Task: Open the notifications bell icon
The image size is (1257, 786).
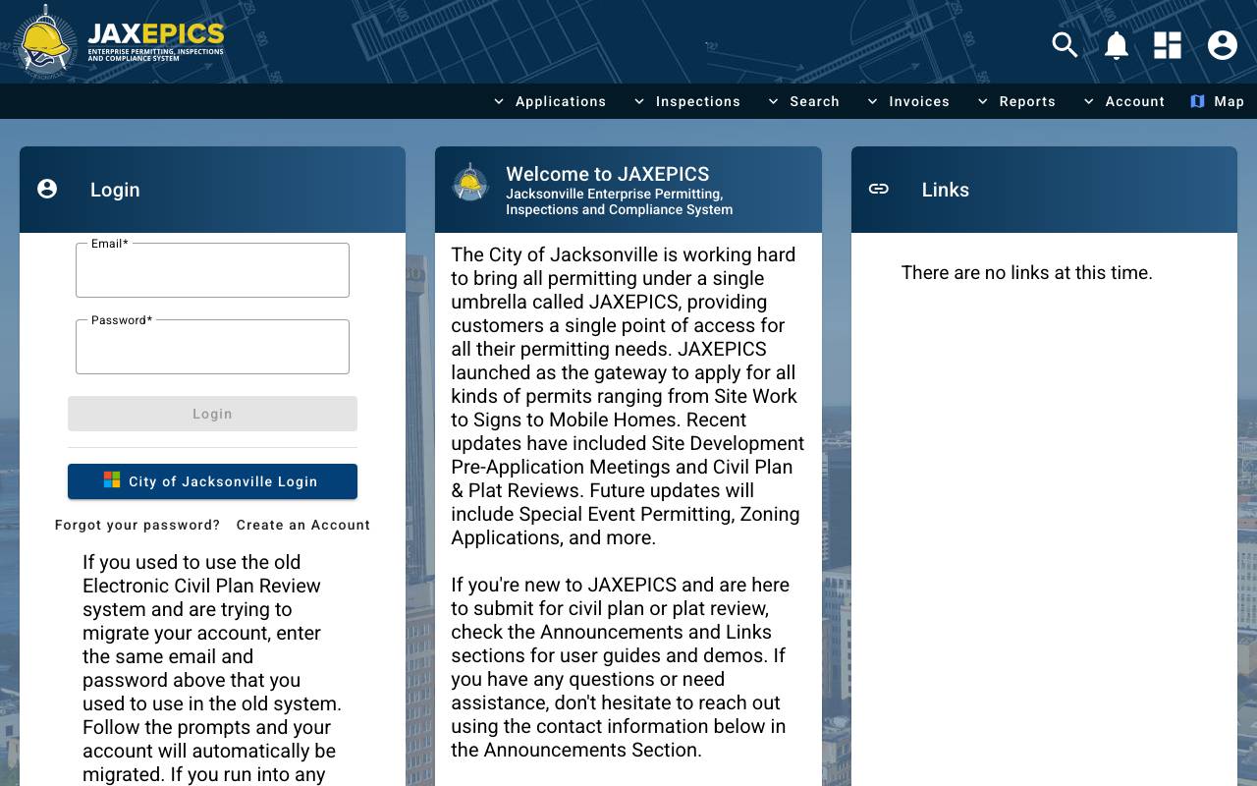Action: 1117,45
